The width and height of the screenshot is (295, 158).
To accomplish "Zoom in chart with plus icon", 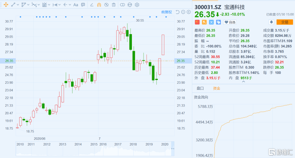I will pyautogui.click(x=188, y=12).
